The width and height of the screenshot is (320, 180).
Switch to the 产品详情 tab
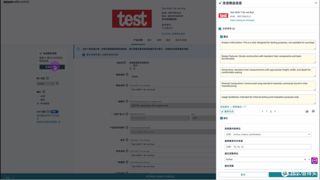pyautogui.click(x=138, y=40)
